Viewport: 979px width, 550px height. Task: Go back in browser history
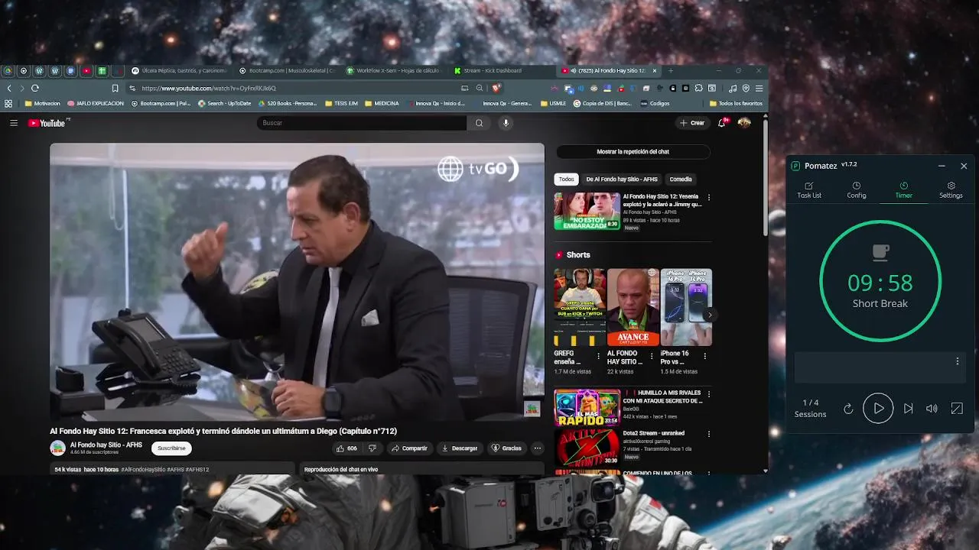tap(9, 88)
